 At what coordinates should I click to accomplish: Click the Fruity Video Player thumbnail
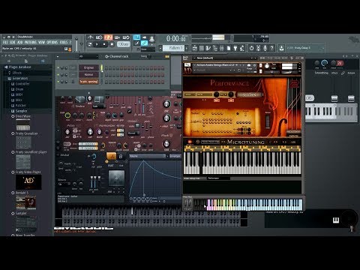click(28, 182)
